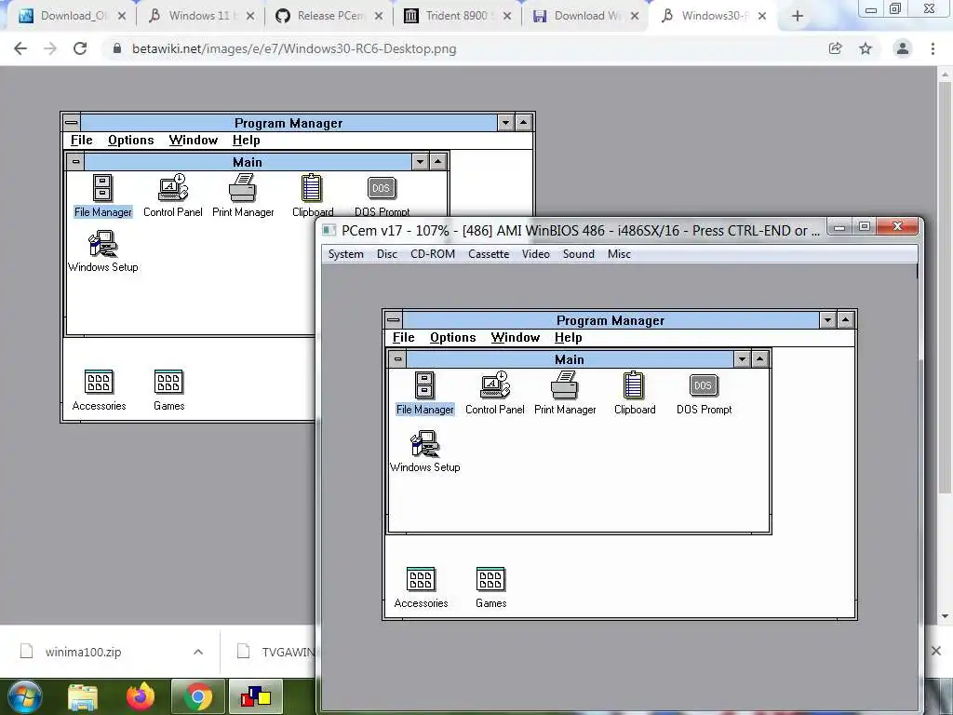Minimize Program Manager inside PCem
Viewport: 953px width, 715px height.
[827, 320]
